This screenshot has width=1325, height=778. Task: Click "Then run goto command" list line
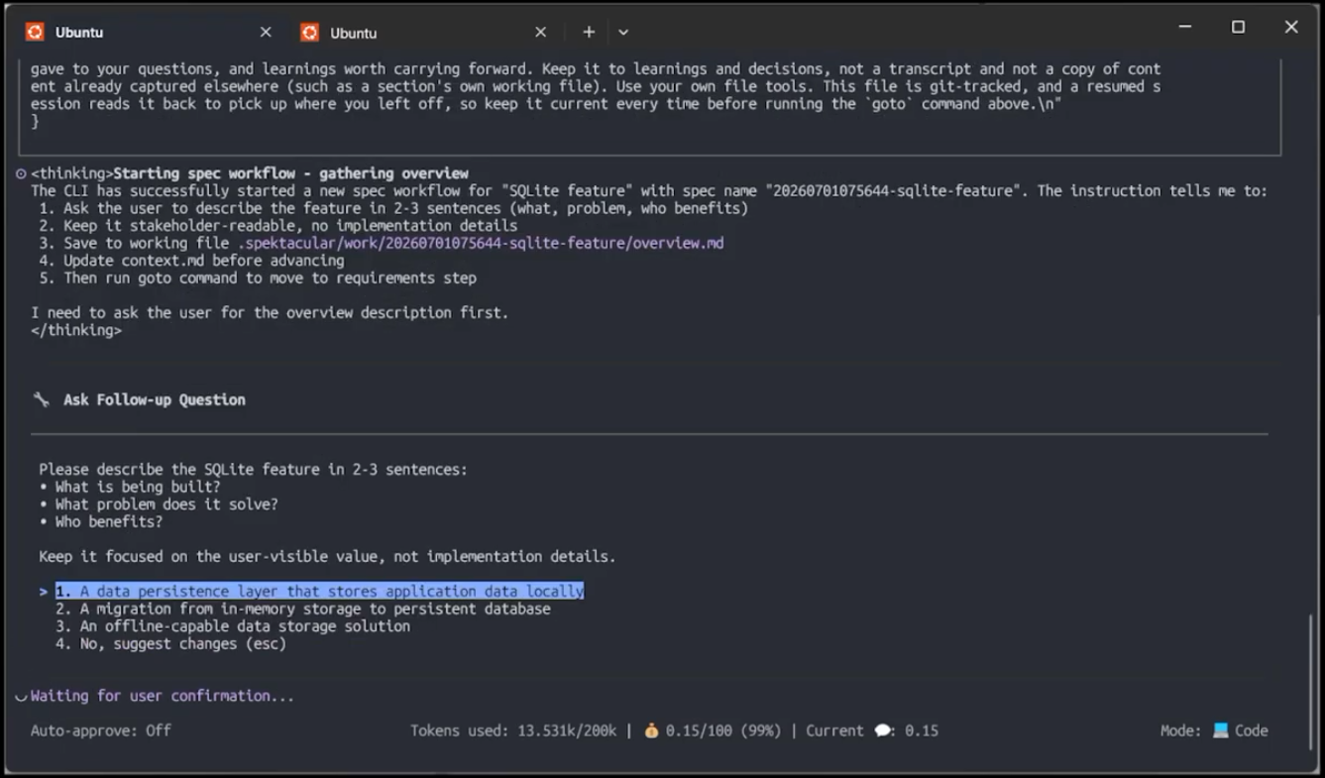258,278
